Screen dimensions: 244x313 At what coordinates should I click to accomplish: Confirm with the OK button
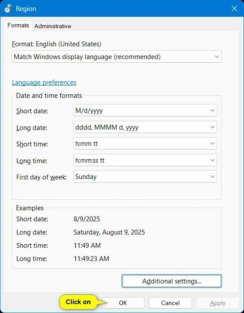click(x=123, y=303)
